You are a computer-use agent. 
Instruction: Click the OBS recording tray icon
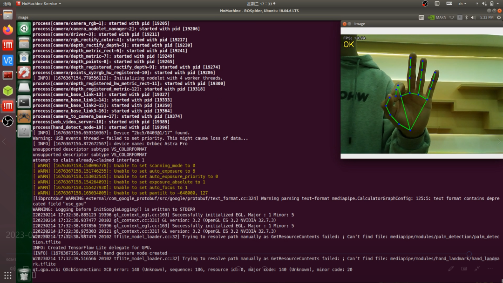click(x=425, y=4)
